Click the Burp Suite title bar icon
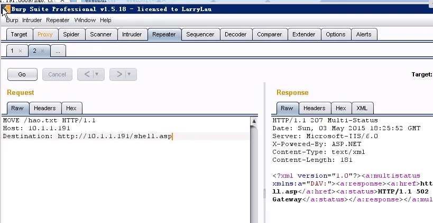Image resolution: width=433 pixels, height=223 pixels. [x=6, y=9]
